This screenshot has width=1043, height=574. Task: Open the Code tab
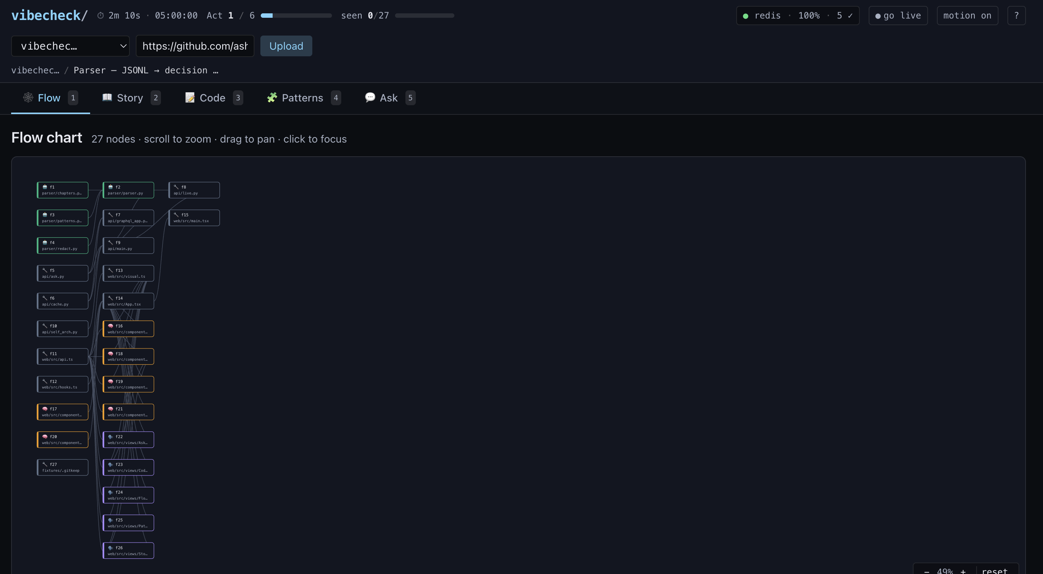click(x=214, y=98)
